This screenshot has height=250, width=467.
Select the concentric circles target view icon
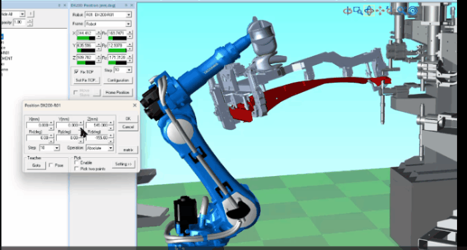coord(413,11)
